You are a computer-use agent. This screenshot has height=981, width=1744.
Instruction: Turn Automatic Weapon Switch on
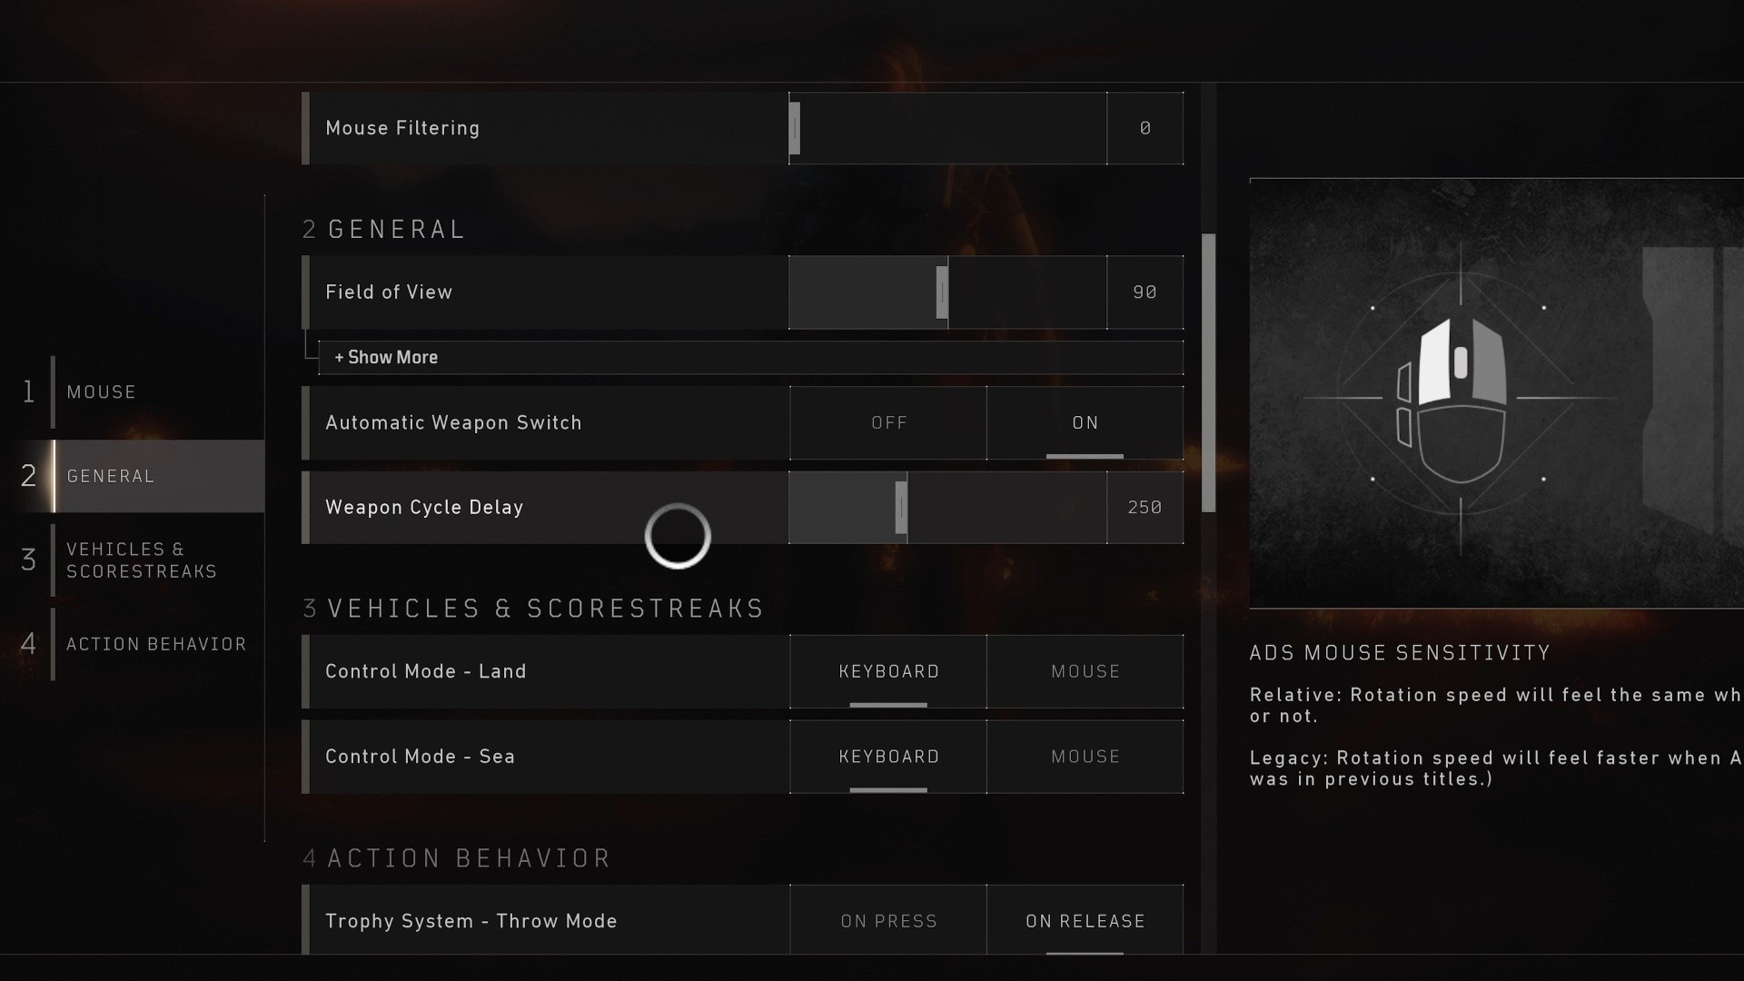(1085, 423)
